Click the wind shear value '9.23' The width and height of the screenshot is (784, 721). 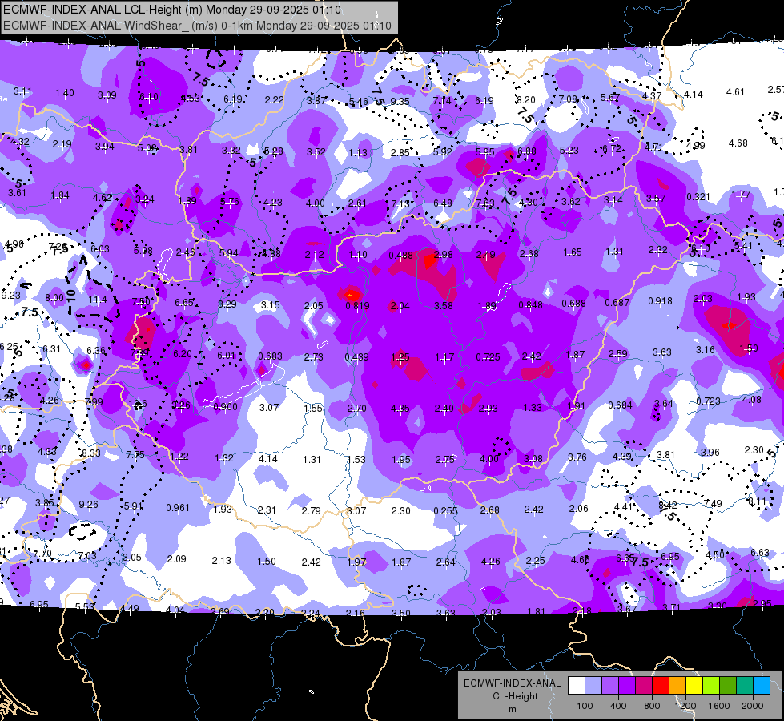(11, 295)
